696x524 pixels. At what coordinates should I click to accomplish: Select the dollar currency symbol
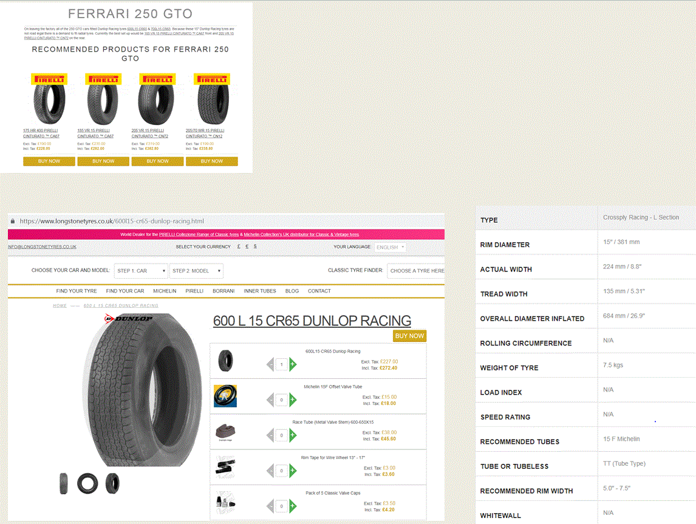point(255,247)
